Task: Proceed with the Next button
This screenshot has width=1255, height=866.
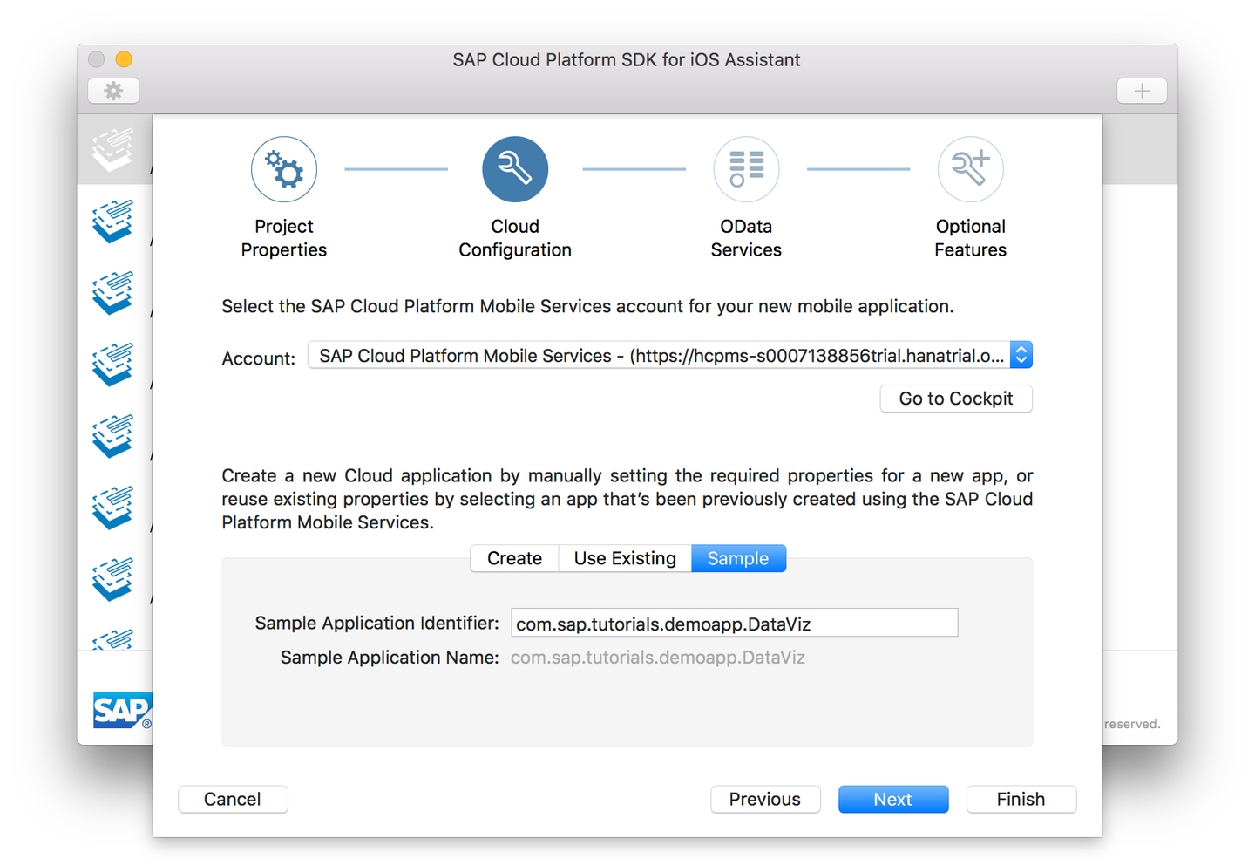Action: click(x=893, y=799)
